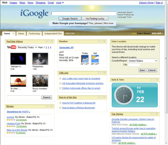Screen dimensions: 168x145
Task: Open the Top Stories gadget menu icon
Action: (x=151, y=114)
